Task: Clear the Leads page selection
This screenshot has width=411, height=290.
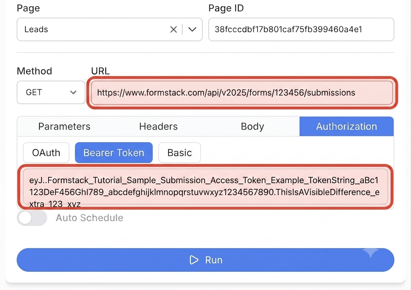Action: [173, 30]
